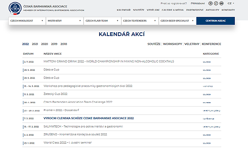Open the Galerie a média menu
Image resolution: width=248 pixels, height=149 pixels.
tap(173, 10)
